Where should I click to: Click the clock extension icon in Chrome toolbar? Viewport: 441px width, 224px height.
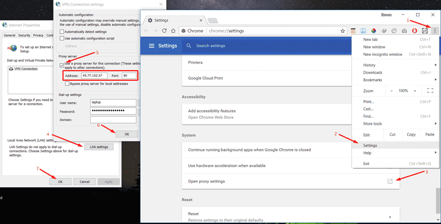coord(394,31)
